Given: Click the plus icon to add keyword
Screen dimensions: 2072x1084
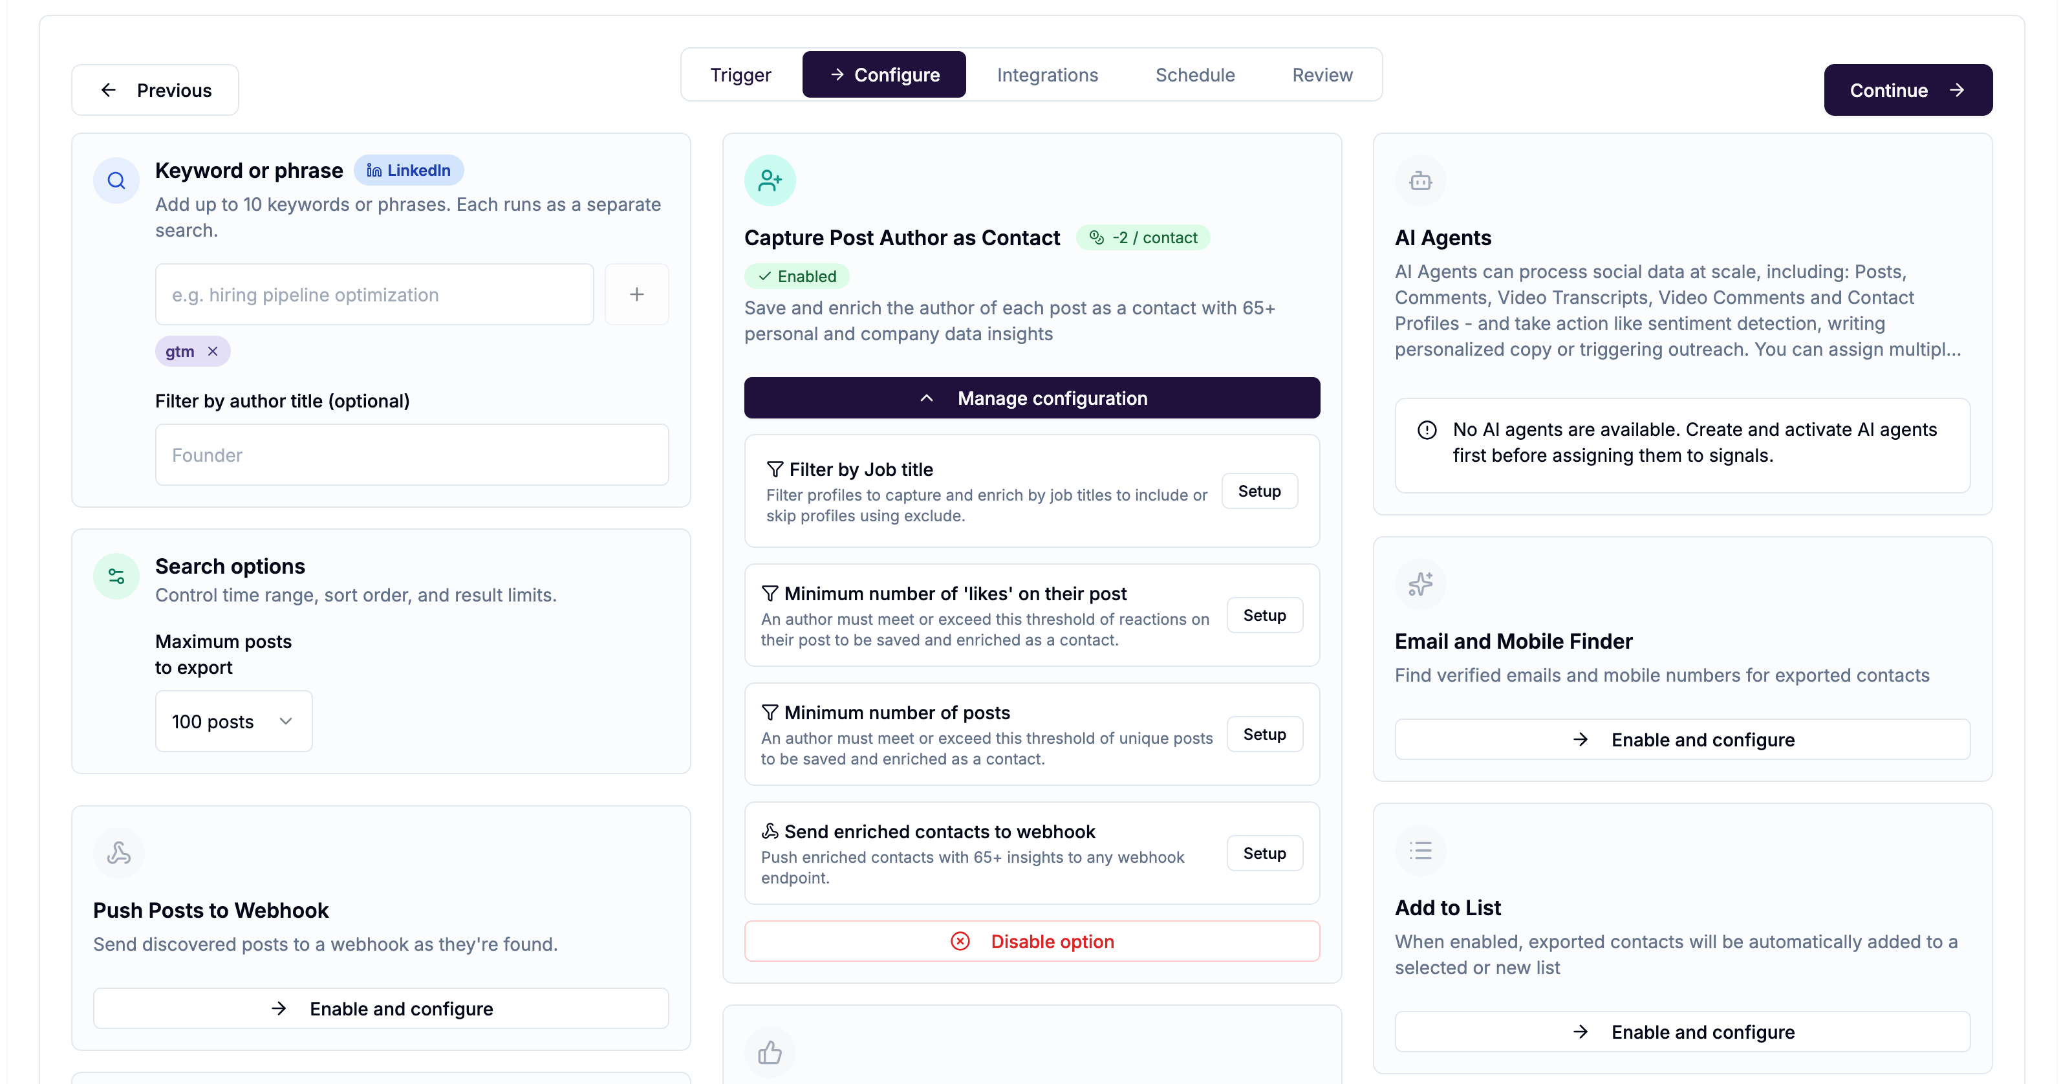Looking at the screenshot, I should [x=636, y=294].
